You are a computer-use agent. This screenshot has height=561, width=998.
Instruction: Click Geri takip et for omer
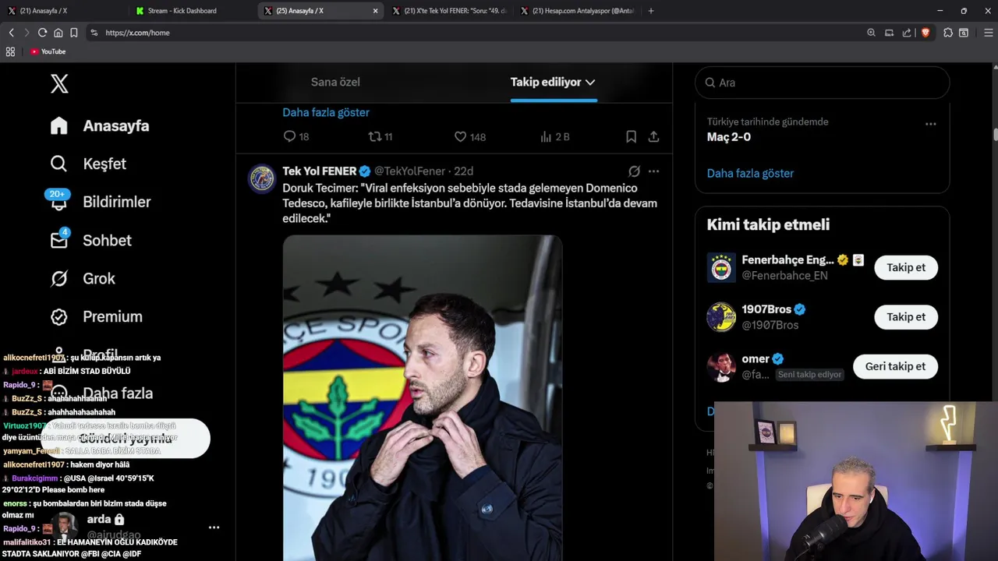click(895, 366)
